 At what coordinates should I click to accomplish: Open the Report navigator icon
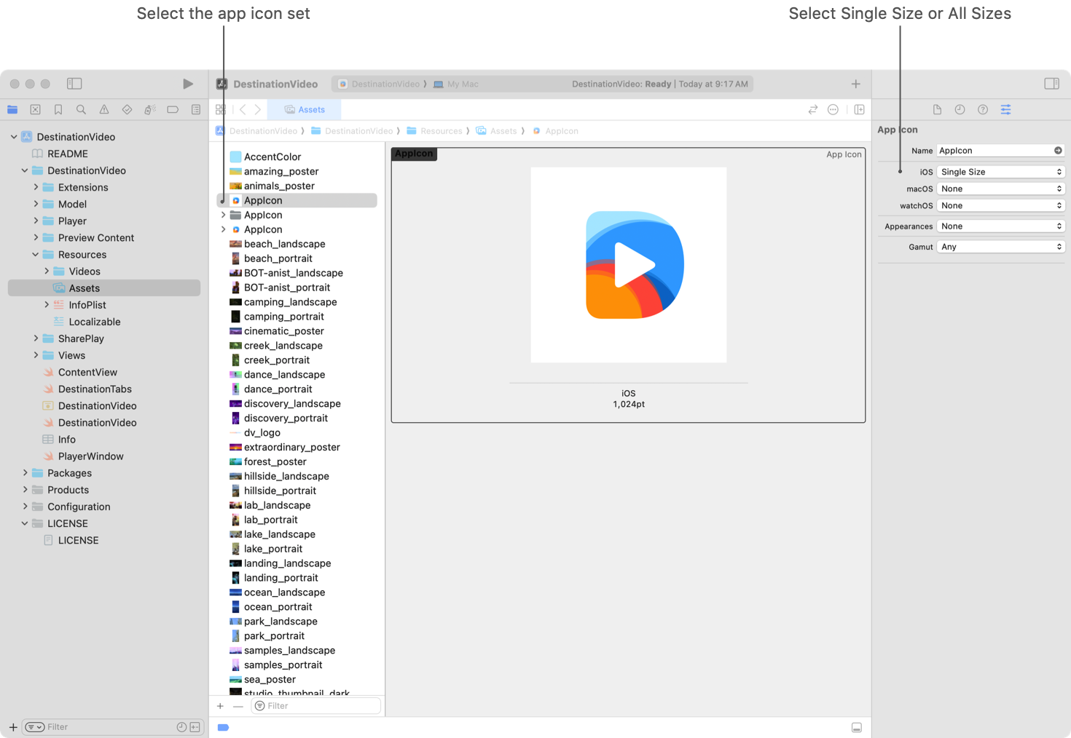[196, 110]
